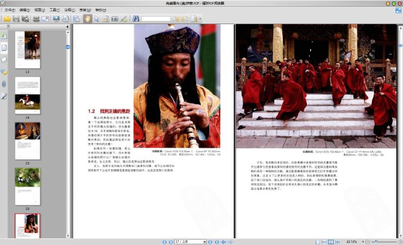
Task: Open the Signatures pen panel icon
Action: 4,96
